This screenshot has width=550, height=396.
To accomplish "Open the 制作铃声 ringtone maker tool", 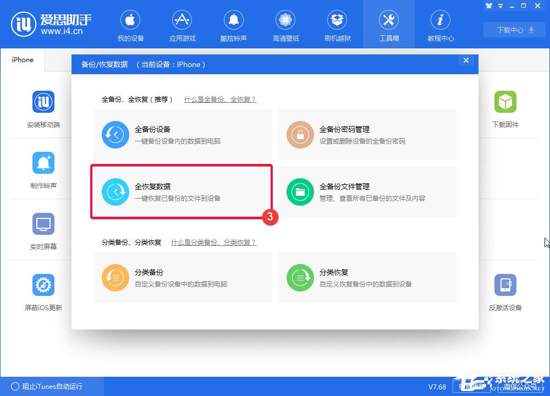I will (43, 169).
